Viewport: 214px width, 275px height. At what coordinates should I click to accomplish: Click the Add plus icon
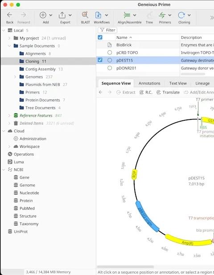point(43,15)
